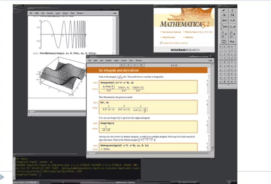Open Input menu in tutorial window
The width and height of the screenshot is (271, 184).
(x=116, y=60)
